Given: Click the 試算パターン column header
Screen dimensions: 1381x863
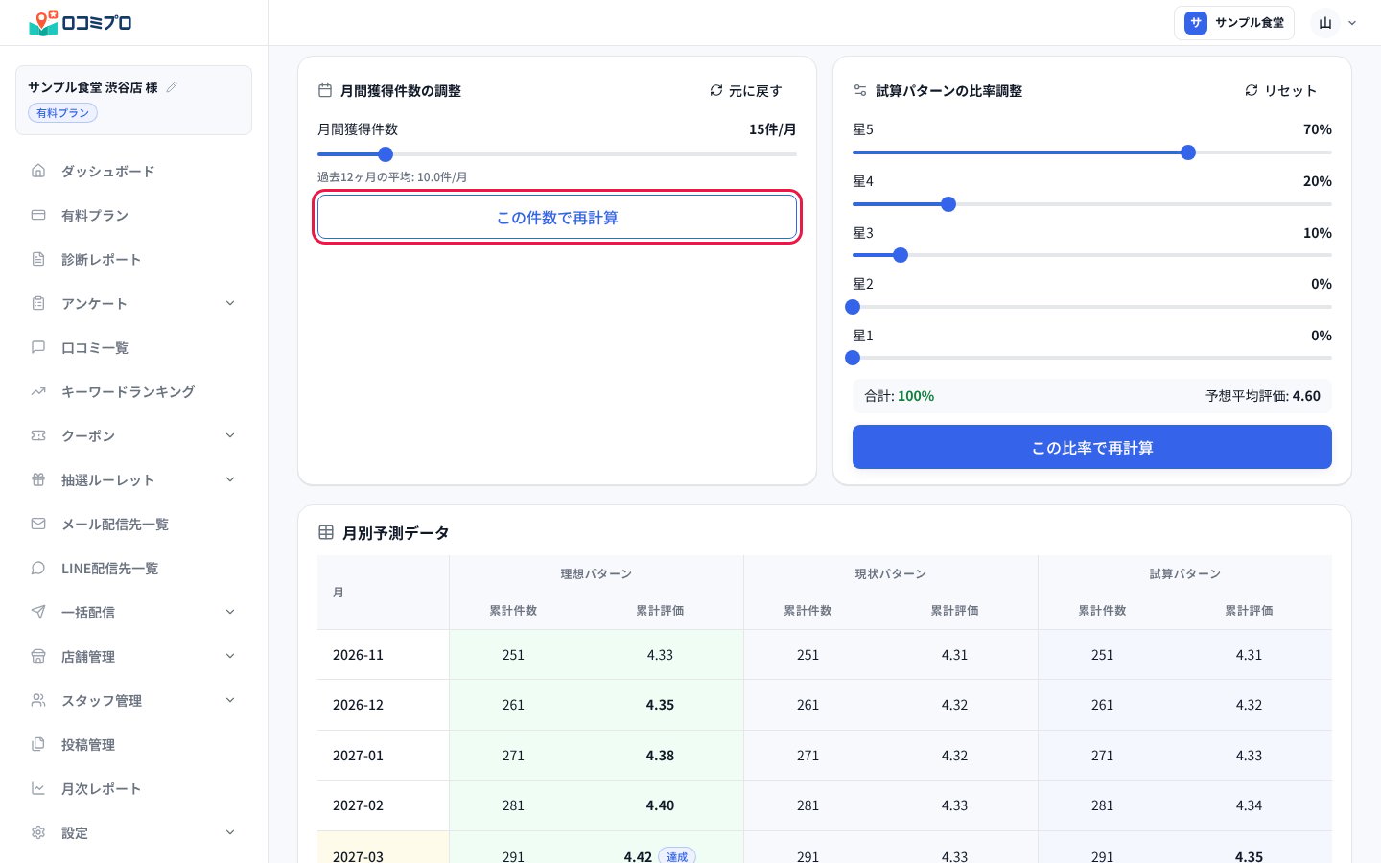Looking at the screenshot, I should point(1185,573).
